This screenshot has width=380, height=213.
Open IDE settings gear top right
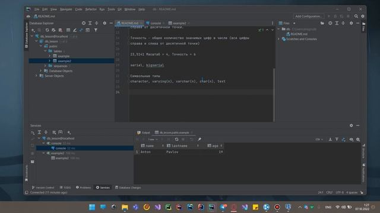pyautogui.click(x=363, y=16)
